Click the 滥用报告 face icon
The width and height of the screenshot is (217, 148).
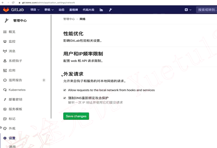pos(5,80)
